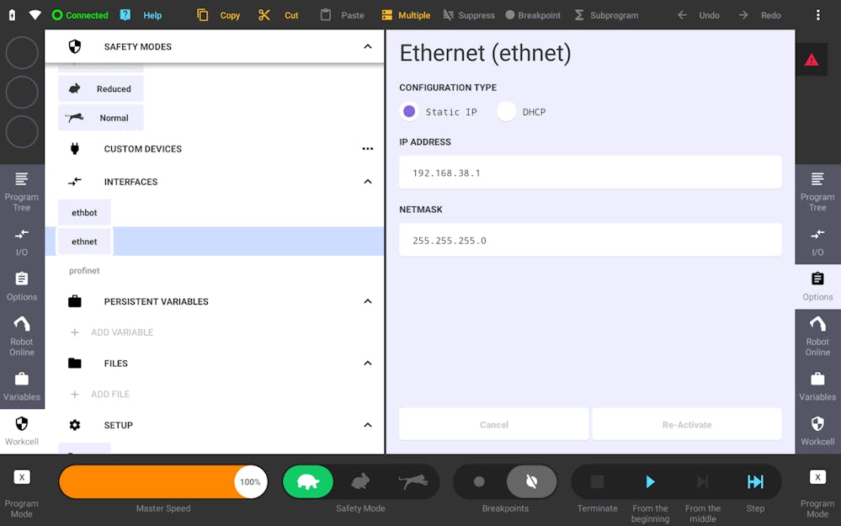841x526 pixels.
Task: Click the red warning triangle icon
Action: coord(812,60)
